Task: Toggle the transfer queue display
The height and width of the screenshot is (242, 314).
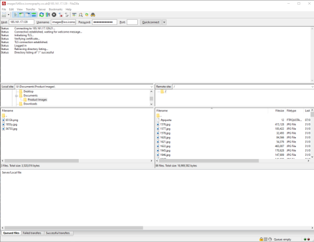Action: point(34,15)
